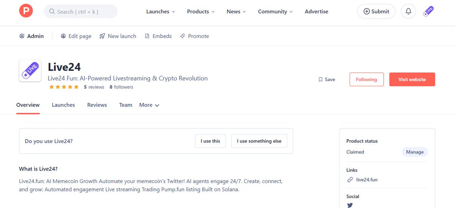455x208 pixels.
Task: Switch to the Reviews tab
Action: point(97,105)
